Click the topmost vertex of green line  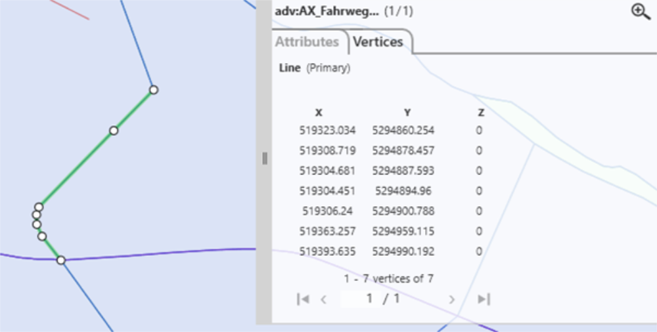[154, 90]
